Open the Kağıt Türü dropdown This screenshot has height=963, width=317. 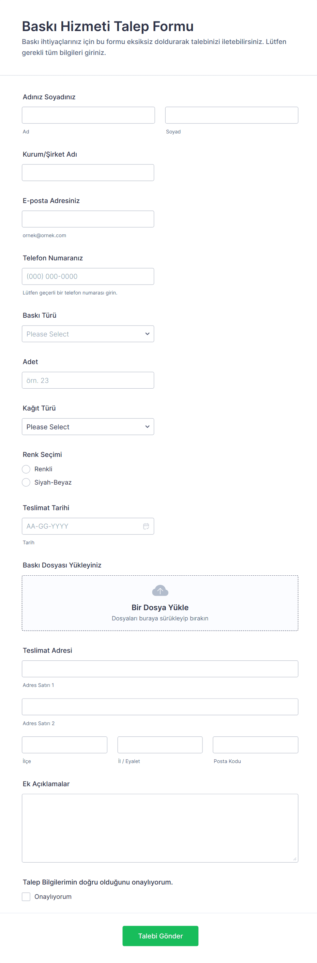tap(88, 427)
